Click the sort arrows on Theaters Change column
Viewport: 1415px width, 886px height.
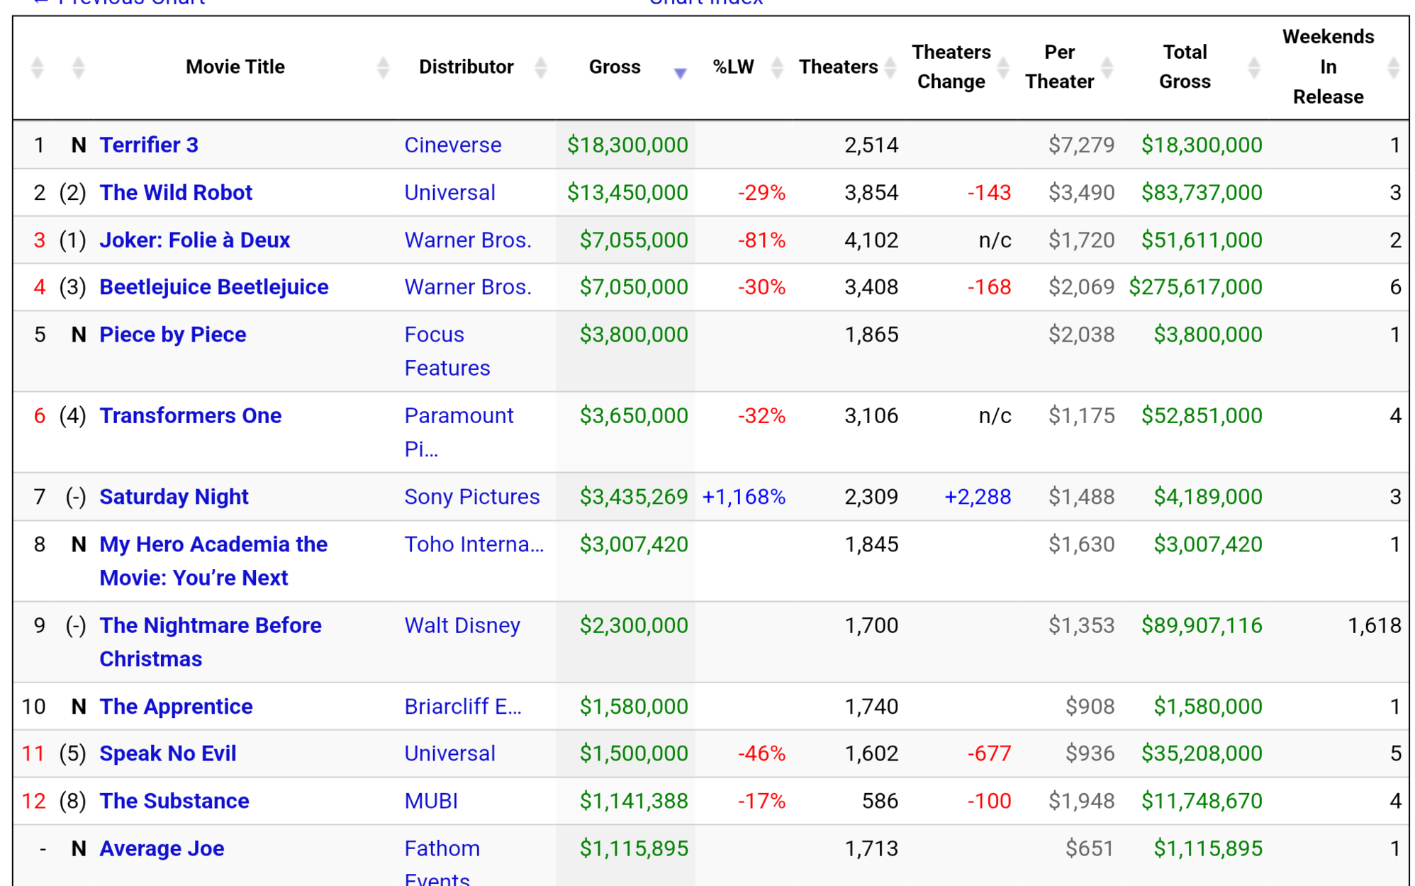(1002, 67)
